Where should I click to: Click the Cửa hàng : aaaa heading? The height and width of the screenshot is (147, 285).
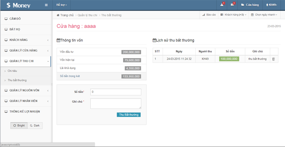pos(76,26)
